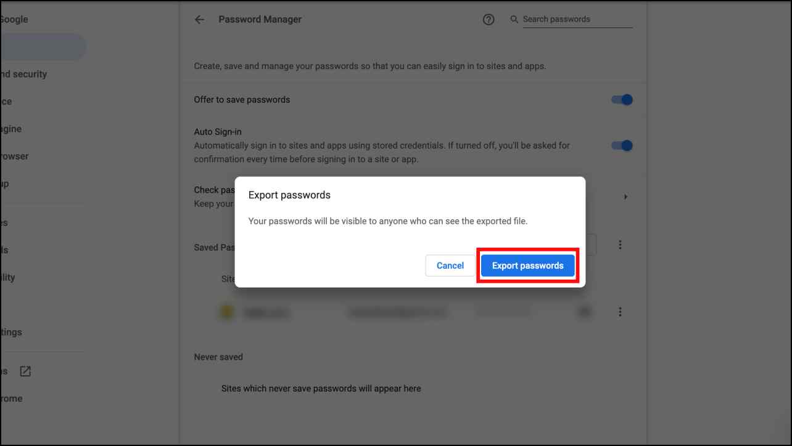Show password eye icon for saved entry
Image resolution: width=792 pixels, height=446 pixels.
click(x=584, y=312)
